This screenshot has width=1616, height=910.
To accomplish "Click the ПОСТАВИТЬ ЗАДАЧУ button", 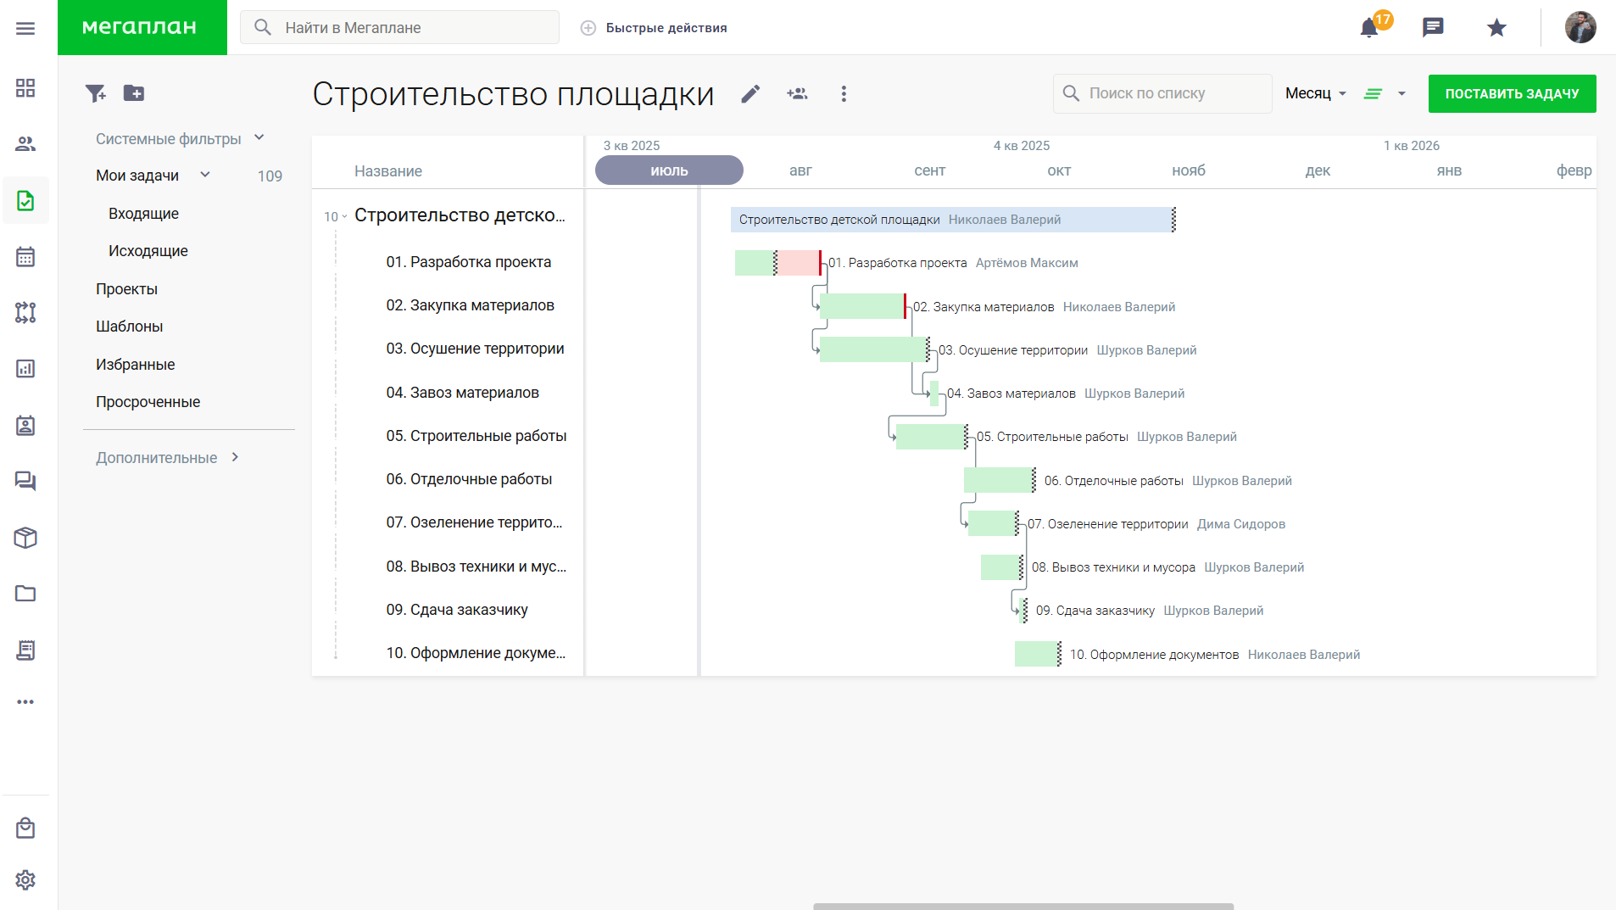I will click(1511, 93).
